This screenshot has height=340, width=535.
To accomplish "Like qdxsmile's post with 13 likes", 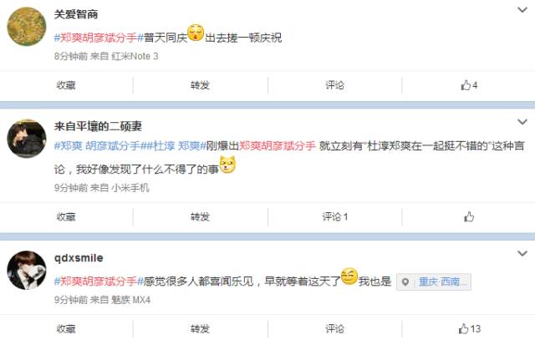I will (470, 329).
